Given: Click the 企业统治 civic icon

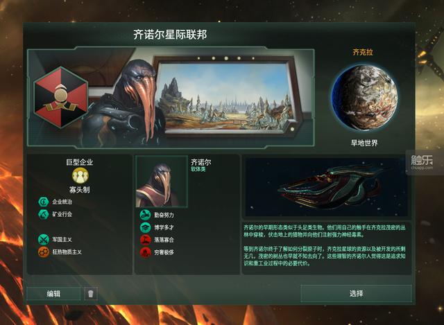Looking at the screenshot, I should [44, 202].
